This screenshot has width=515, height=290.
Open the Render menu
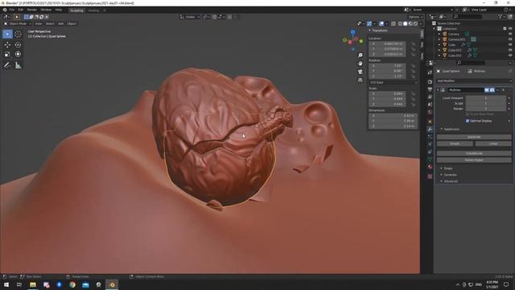(x=32, y=10)
